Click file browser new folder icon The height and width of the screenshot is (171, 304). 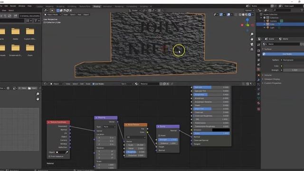[x=15, y=16]
